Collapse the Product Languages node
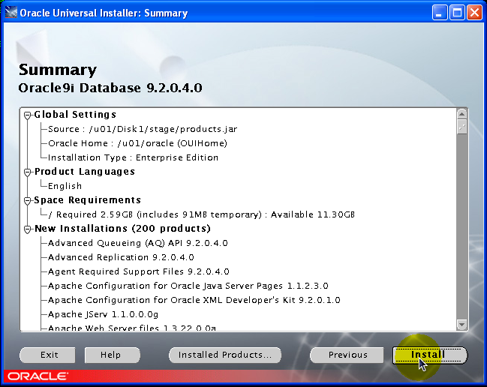This screenshot has width=487, height=387. click(x=27, y=172)
